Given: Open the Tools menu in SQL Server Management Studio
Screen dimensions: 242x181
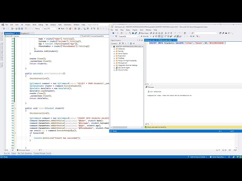Looking at the screenshot, I should 142,30.
